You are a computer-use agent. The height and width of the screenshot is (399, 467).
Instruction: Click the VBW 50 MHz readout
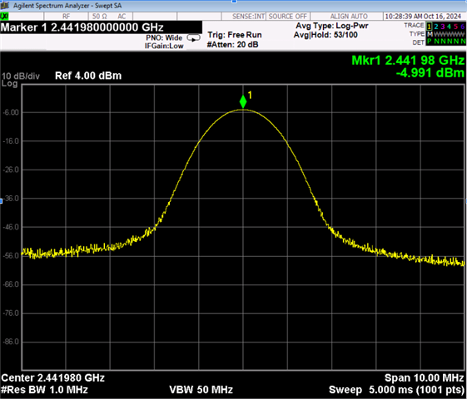click(201, 390)
